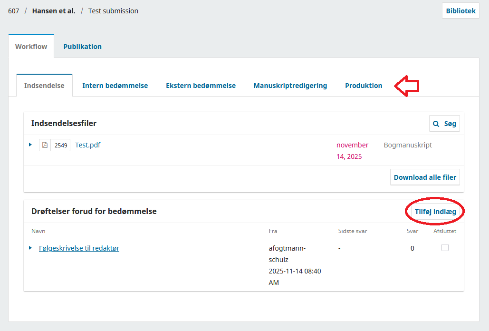The image size is (489, 331).
Task: Select the Indsendelse stage tab
Action: tap(44, 86)
